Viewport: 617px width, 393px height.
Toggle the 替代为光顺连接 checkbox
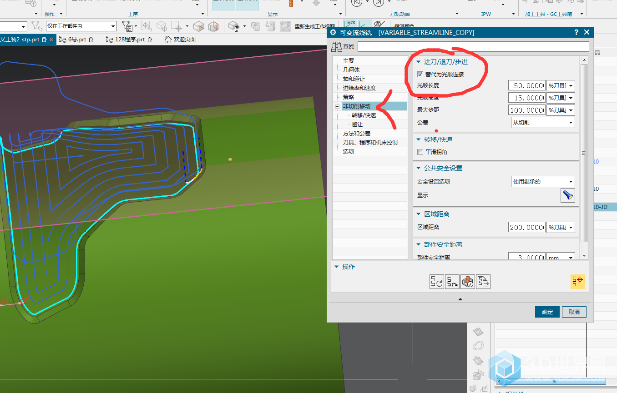420,75
